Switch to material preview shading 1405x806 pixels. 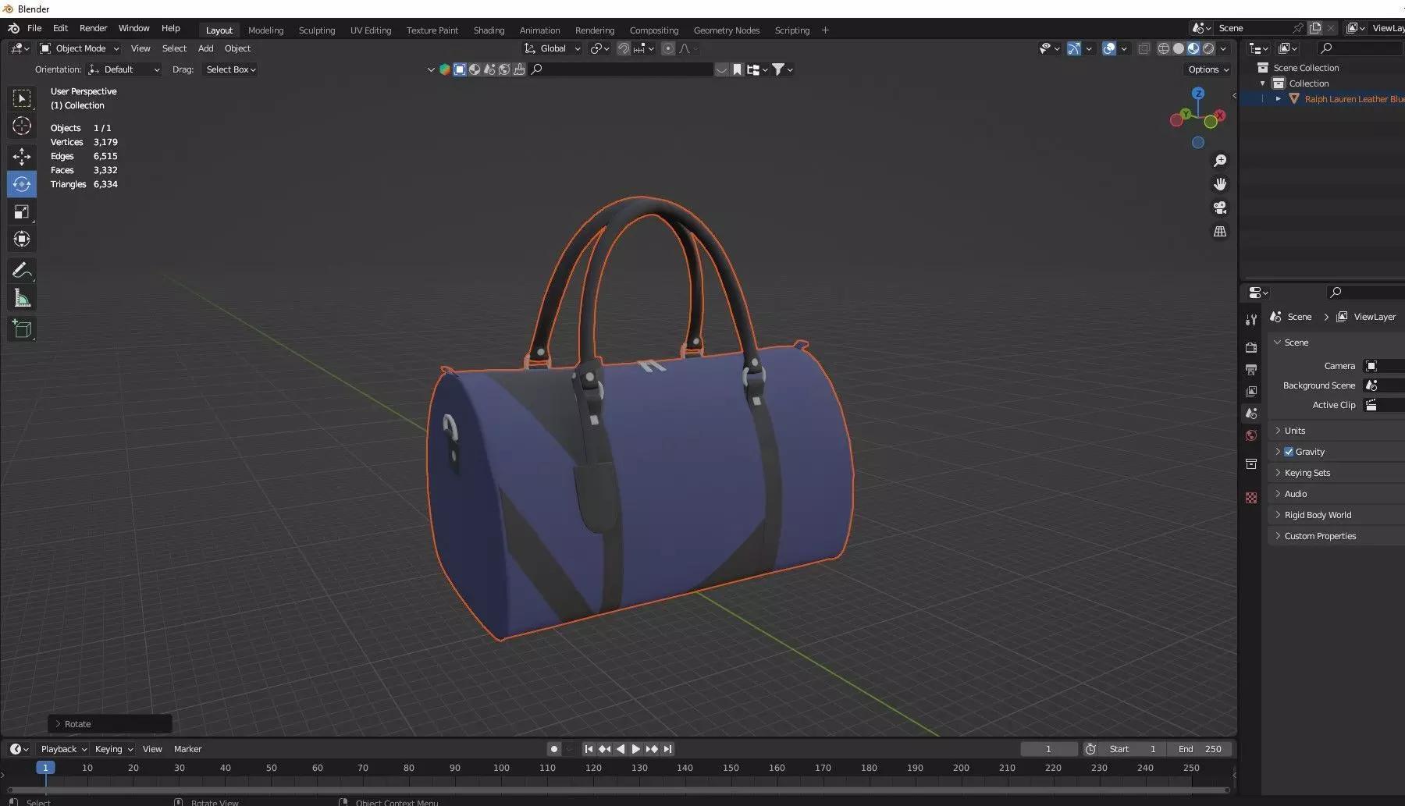(1193, 48)
